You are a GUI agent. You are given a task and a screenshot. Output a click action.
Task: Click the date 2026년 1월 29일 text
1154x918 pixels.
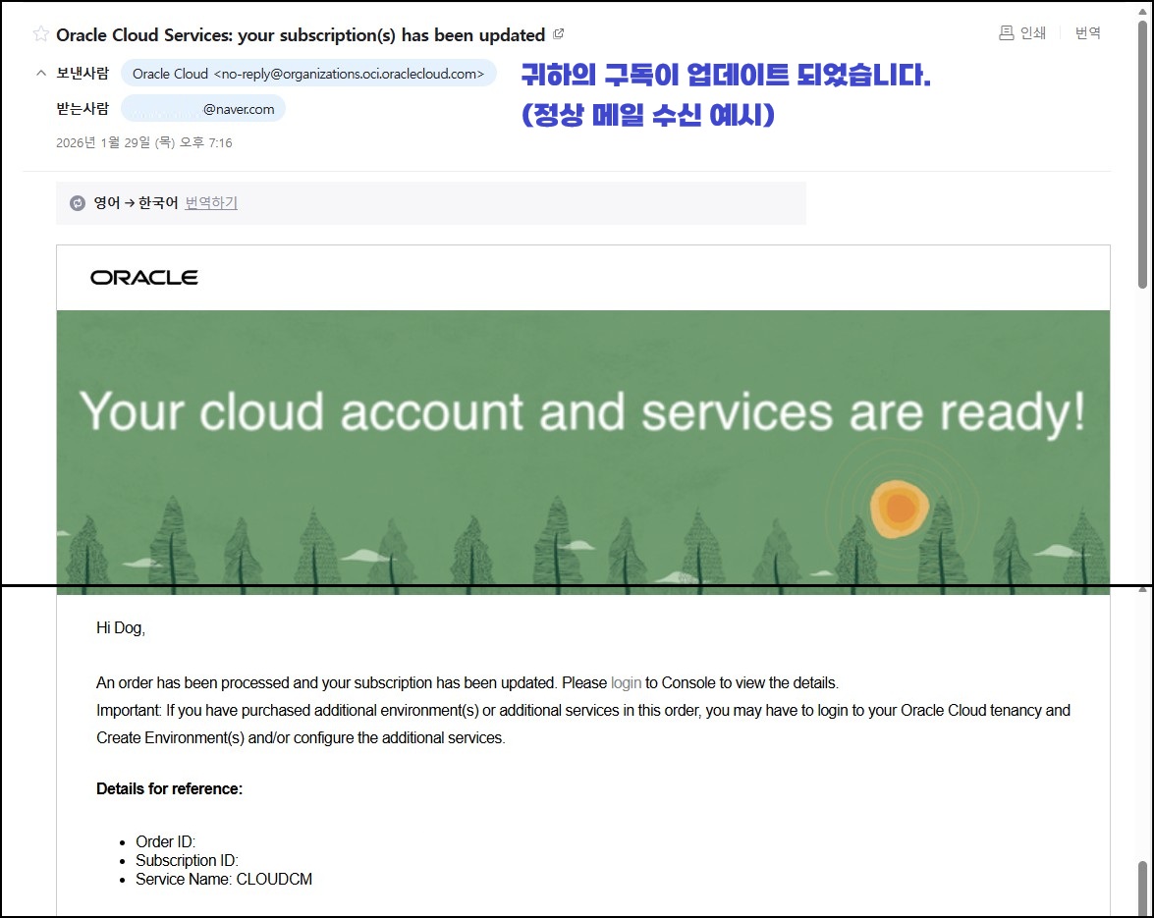[144, 142]
